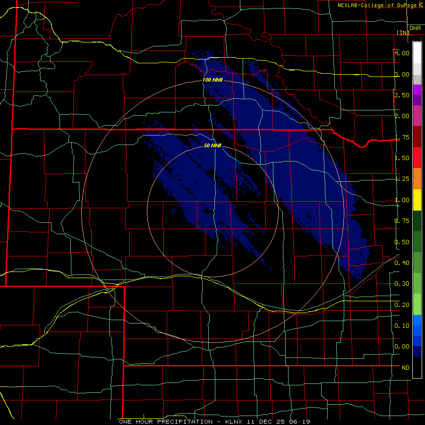The width and height of the screenshot is (425, 425).
Task: Click the 1.00 legend value
Action: 402,200
